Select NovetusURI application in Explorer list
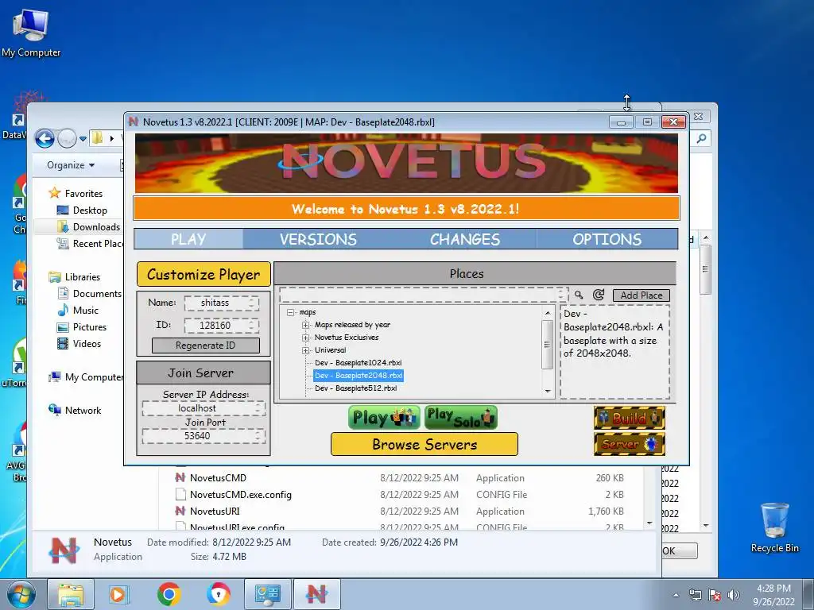814x610 pixels. (x=215, y=511)
